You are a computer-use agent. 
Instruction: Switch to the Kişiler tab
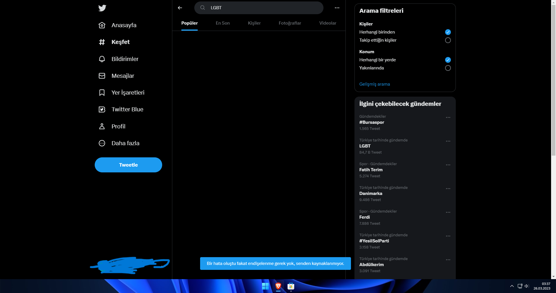254,23
